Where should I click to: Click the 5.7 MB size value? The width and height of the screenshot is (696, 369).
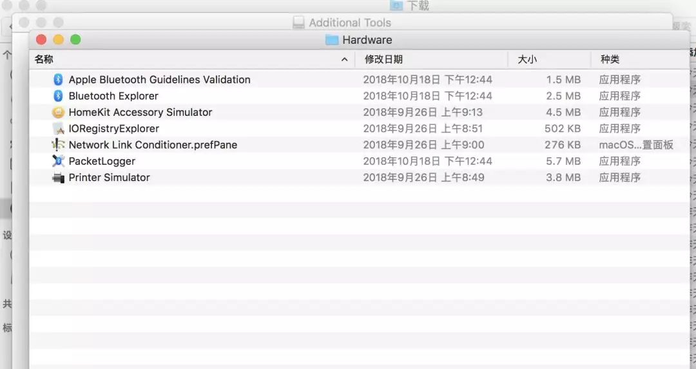[563, 161]
